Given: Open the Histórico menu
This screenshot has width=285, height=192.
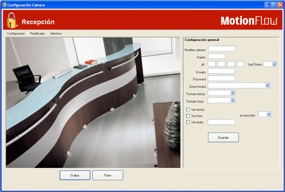Looking at the screenshot, I should coord(56,34).
